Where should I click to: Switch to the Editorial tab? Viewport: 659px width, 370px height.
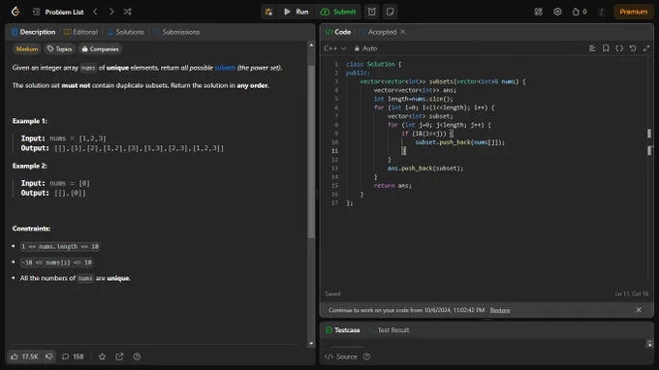80,32
